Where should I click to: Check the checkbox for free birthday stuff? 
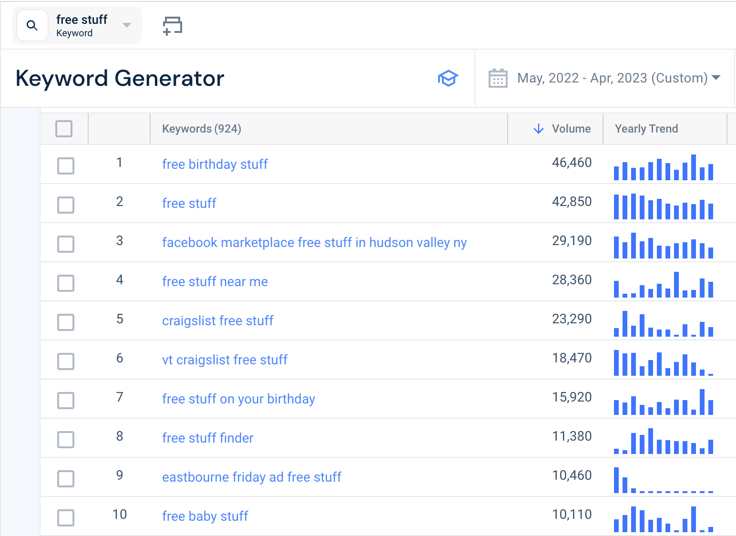tap(65, 166)
